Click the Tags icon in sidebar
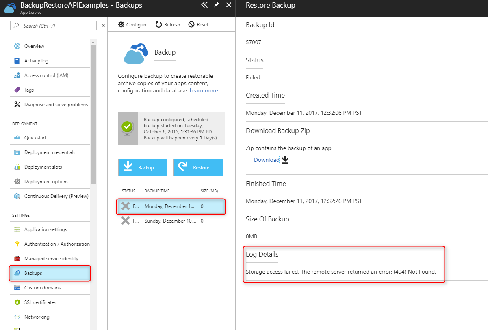 point(17,90)
